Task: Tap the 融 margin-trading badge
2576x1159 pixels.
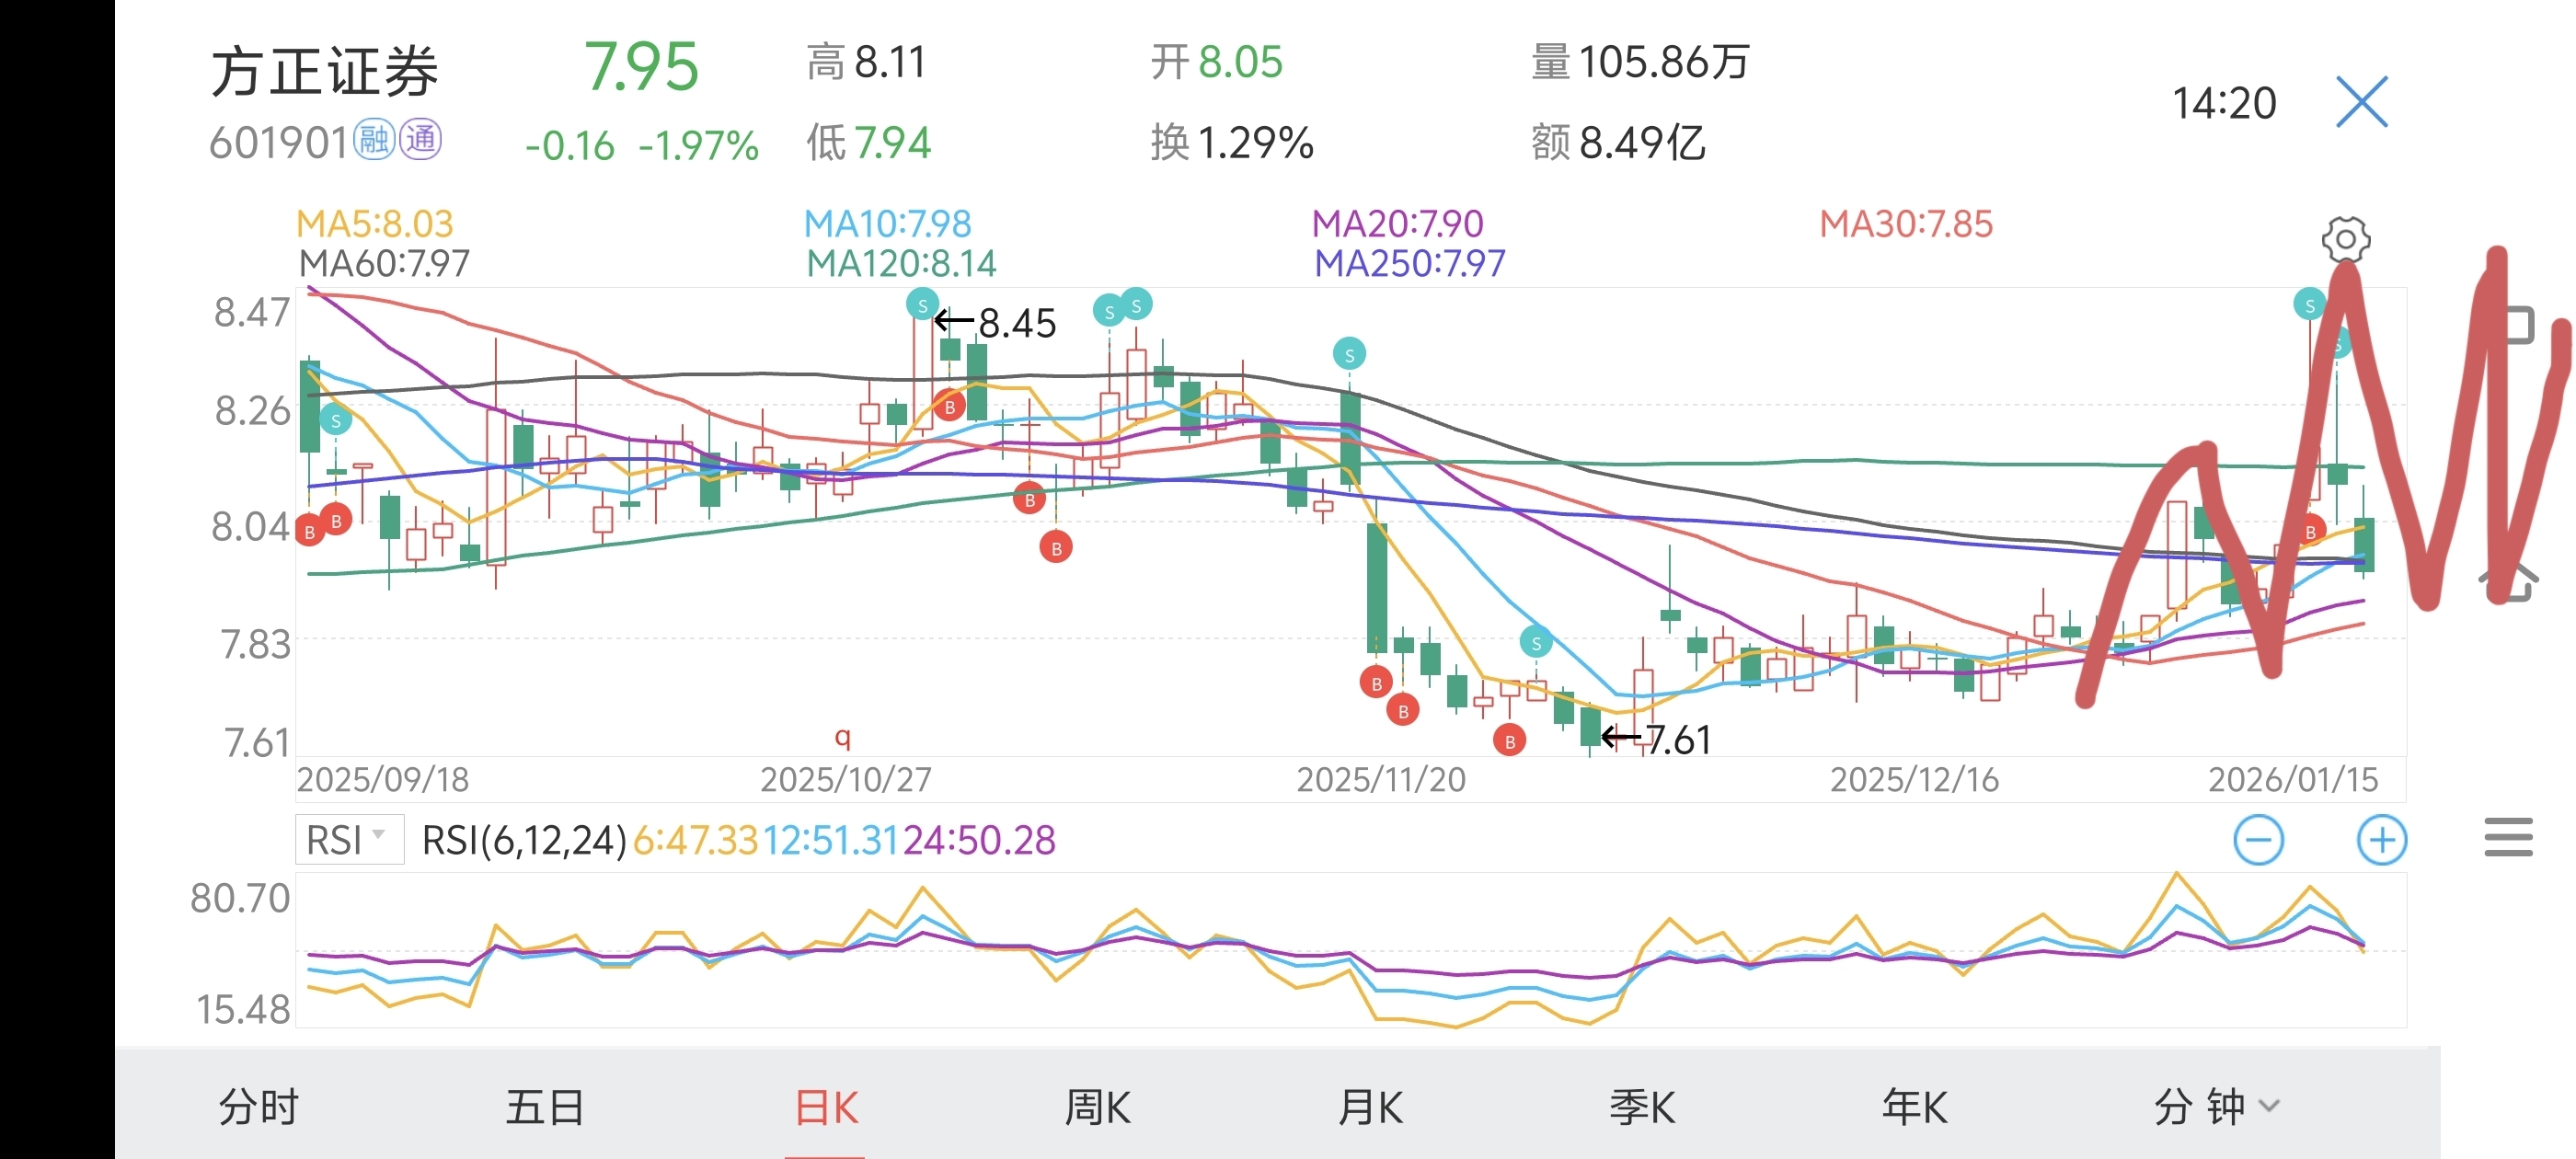Action: point(375,140)
